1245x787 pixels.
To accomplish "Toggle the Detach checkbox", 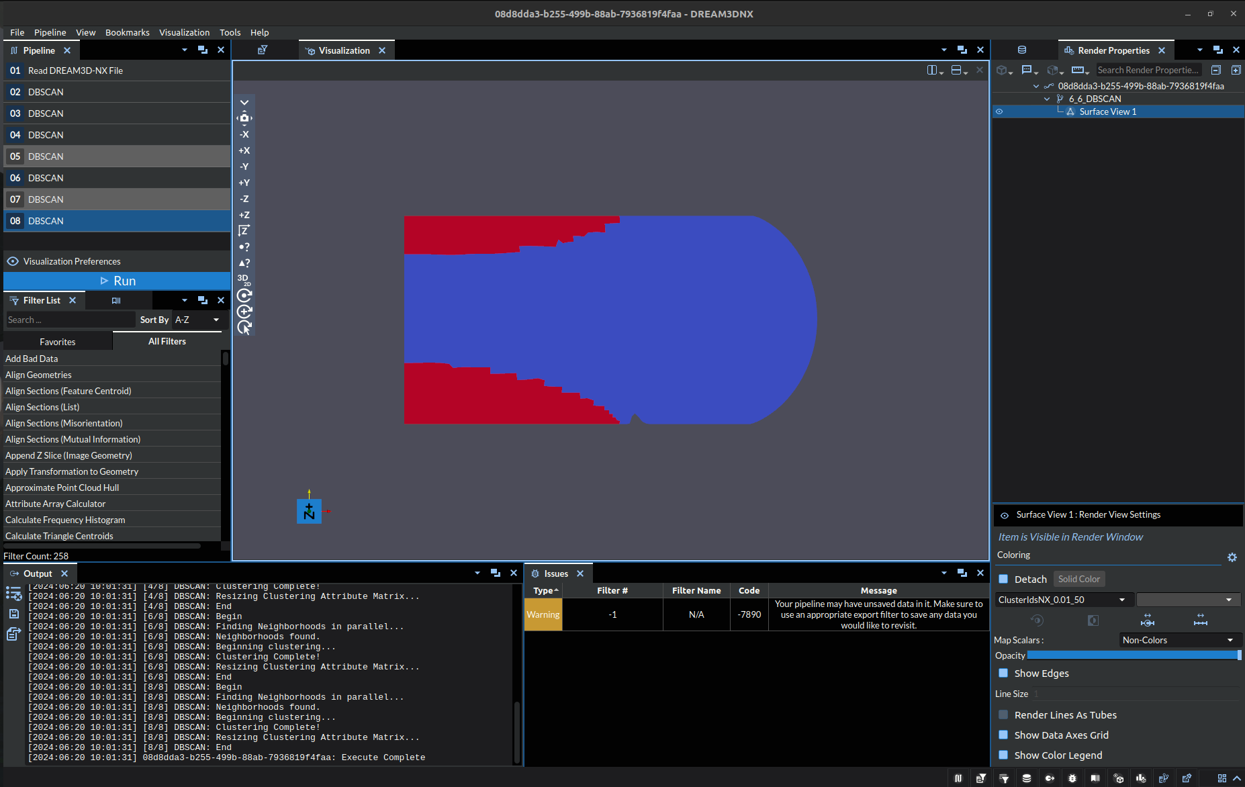I will click(1003, 579).
